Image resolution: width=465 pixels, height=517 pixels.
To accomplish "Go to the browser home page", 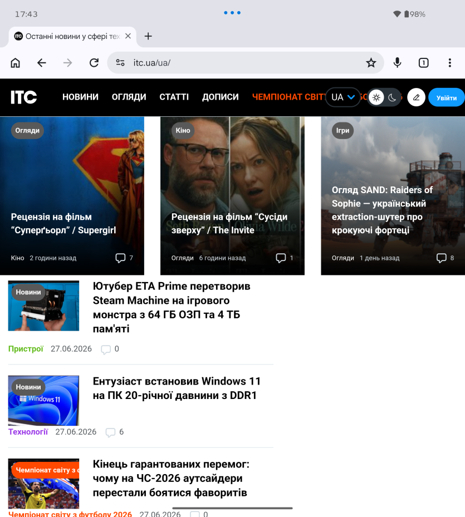I will click(15, 63).
